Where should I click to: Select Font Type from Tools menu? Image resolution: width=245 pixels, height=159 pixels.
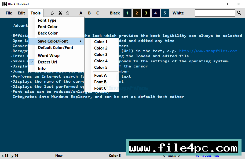tap(56, 20)
